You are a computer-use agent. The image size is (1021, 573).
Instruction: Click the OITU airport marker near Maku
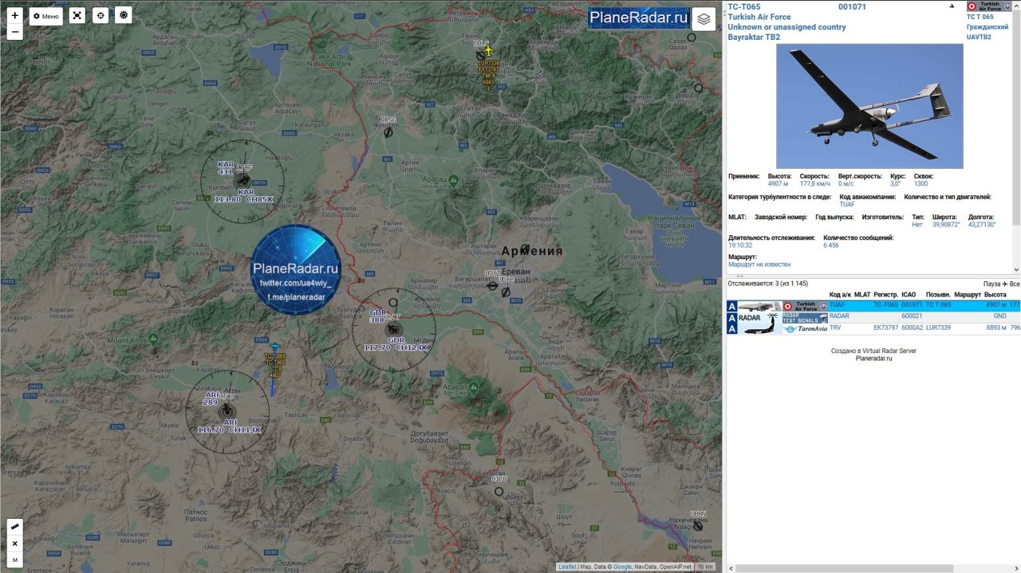pyautogui.click(x=499, y=491)
